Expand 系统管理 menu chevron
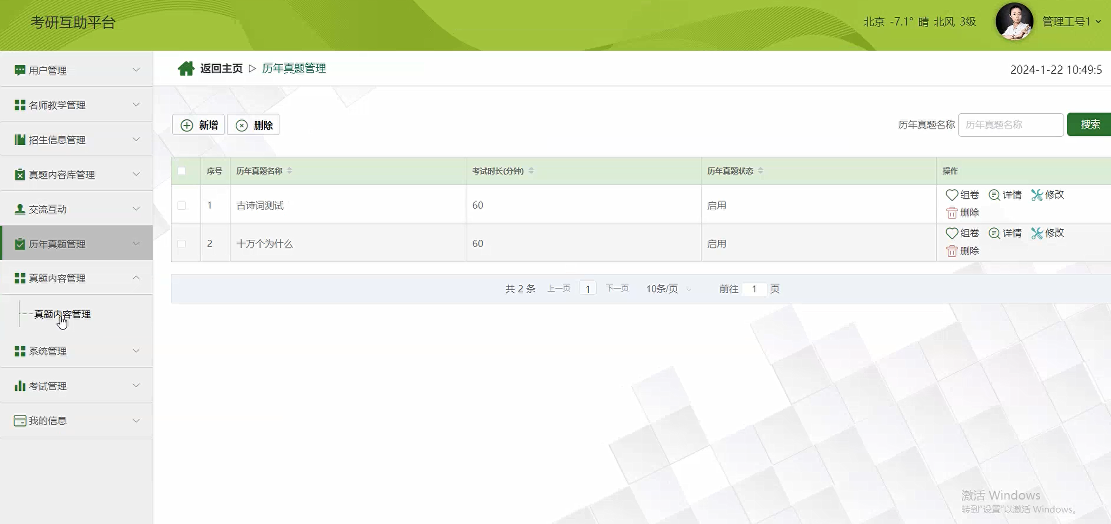 click(x=136, y=351)
